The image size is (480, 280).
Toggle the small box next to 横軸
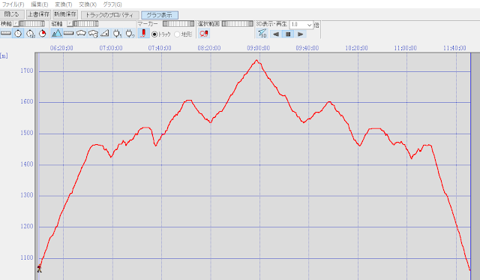click(x=16, y=24)
